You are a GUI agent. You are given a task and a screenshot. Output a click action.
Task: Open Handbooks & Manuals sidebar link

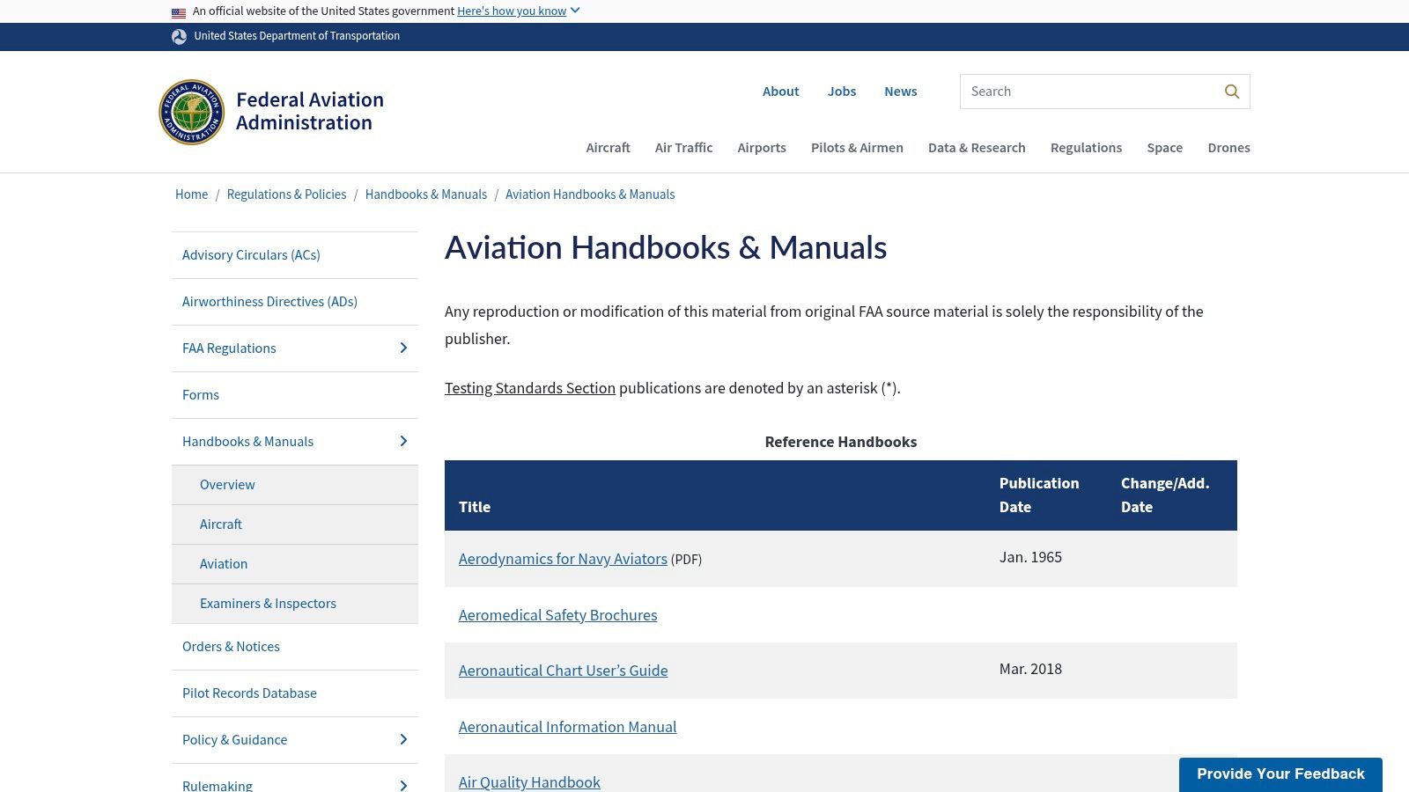247,442
